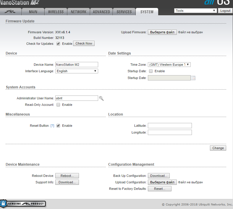
Task: Go to the ADVANCED tab
Action: [x=101, y=12]
